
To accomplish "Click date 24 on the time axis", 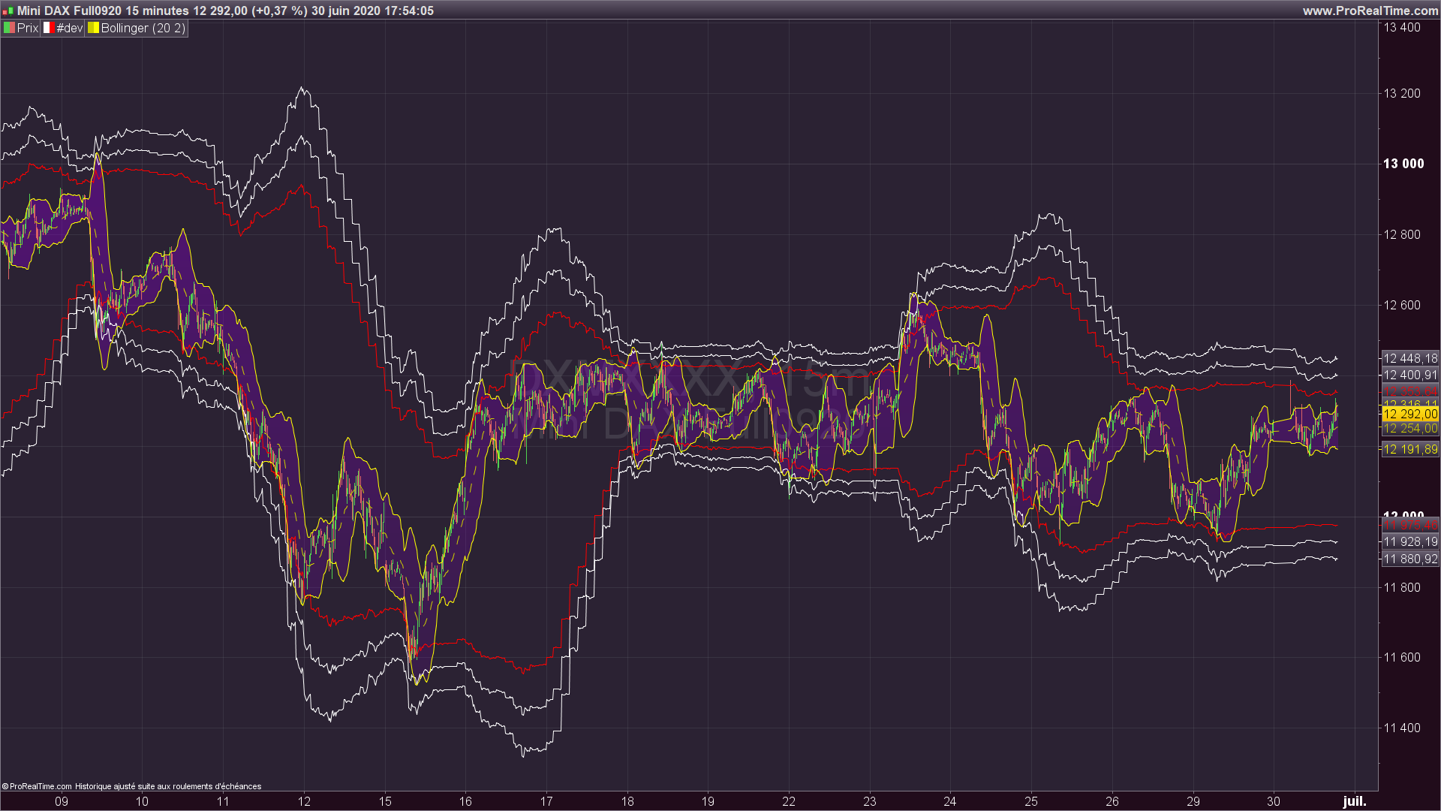I will point(950,801).
